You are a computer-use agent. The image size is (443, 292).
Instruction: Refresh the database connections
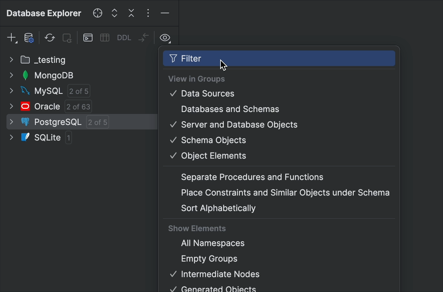(x=49, y=38)
